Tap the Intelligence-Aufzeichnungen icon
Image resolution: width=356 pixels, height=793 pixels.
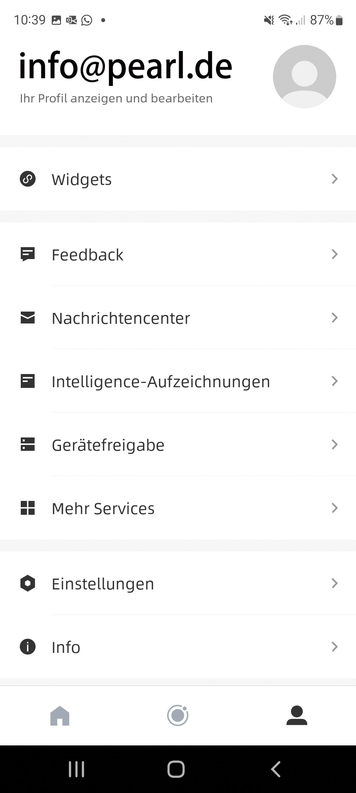28,381
